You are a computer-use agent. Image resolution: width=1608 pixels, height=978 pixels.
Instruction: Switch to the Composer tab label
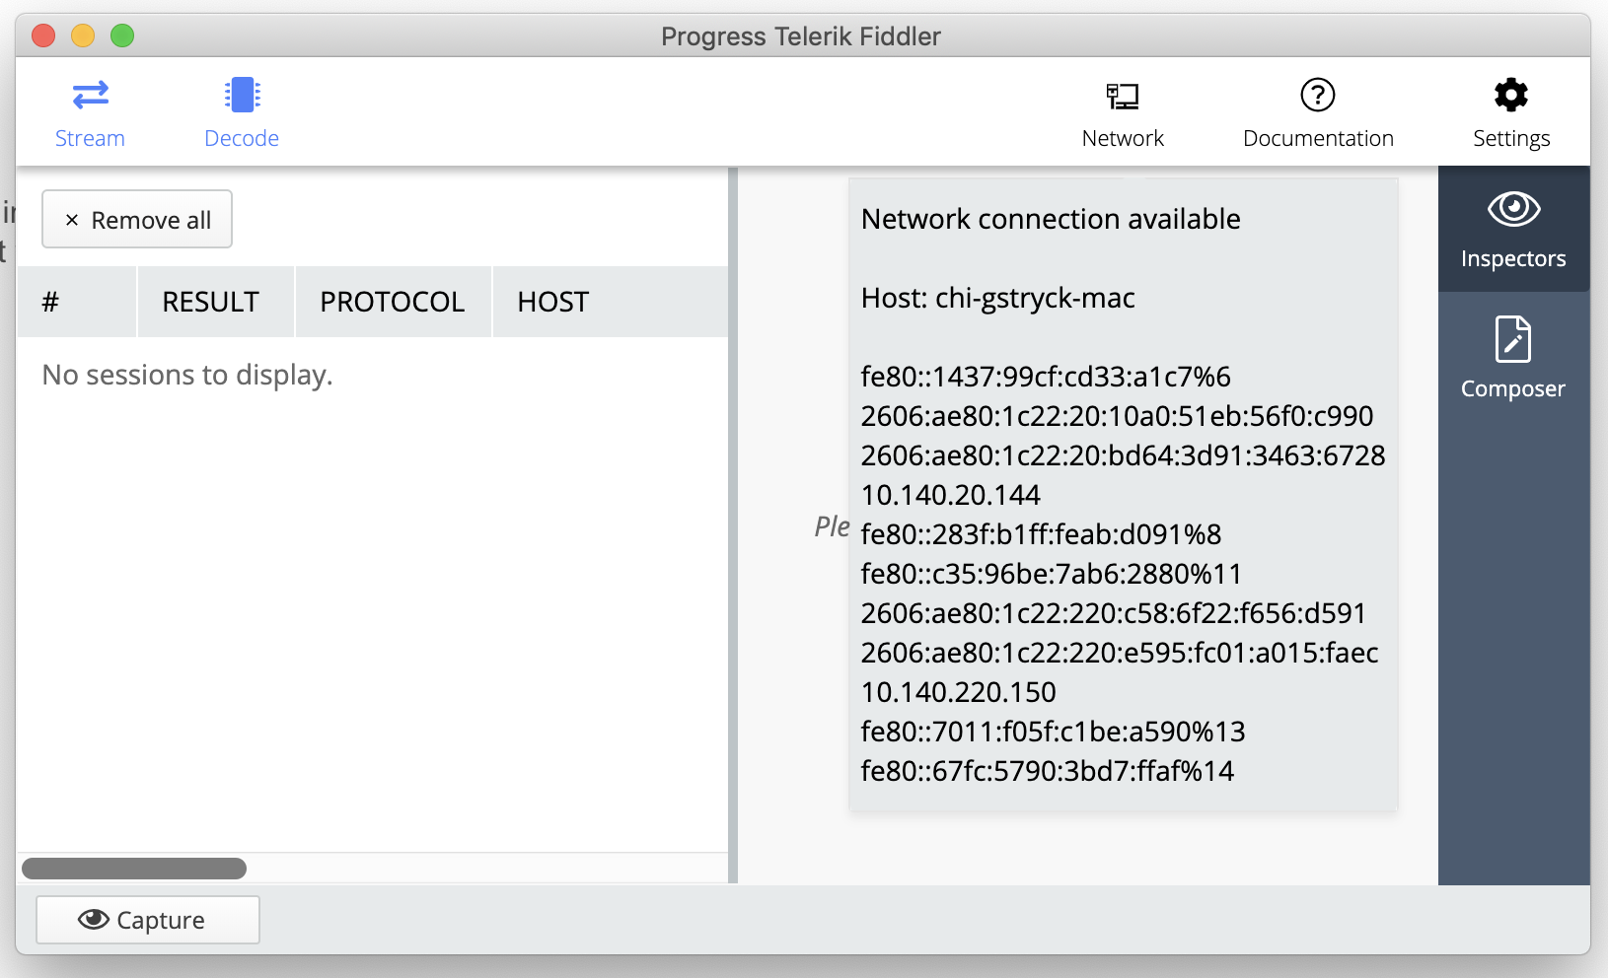[1512, 389]
